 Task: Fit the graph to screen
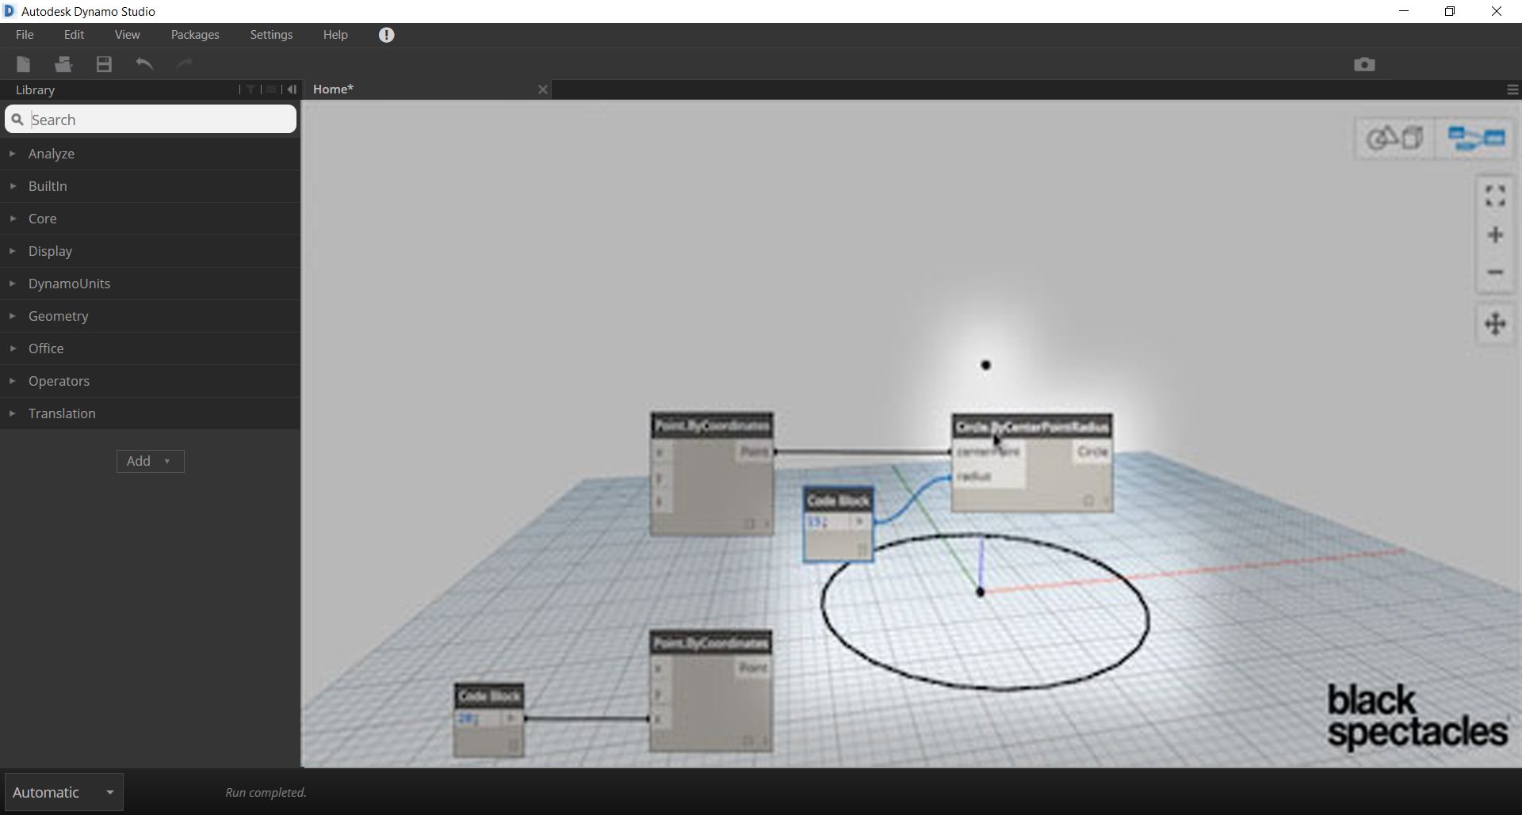pyautogui.click(x=1495, y=195)
